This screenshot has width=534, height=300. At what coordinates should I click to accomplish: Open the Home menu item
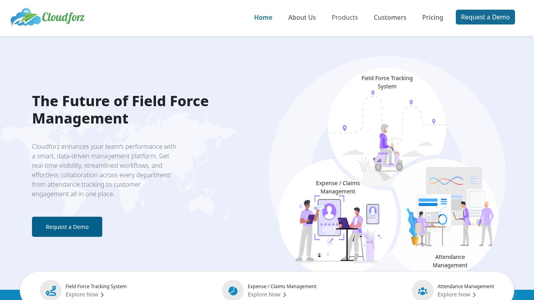263,17
